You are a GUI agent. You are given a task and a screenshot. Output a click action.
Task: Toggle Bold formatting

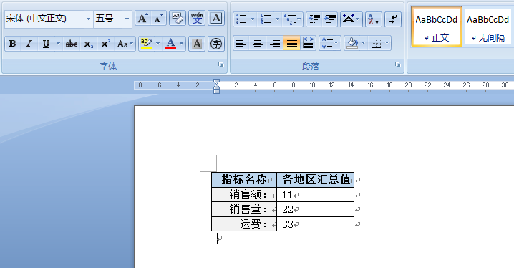13,44
